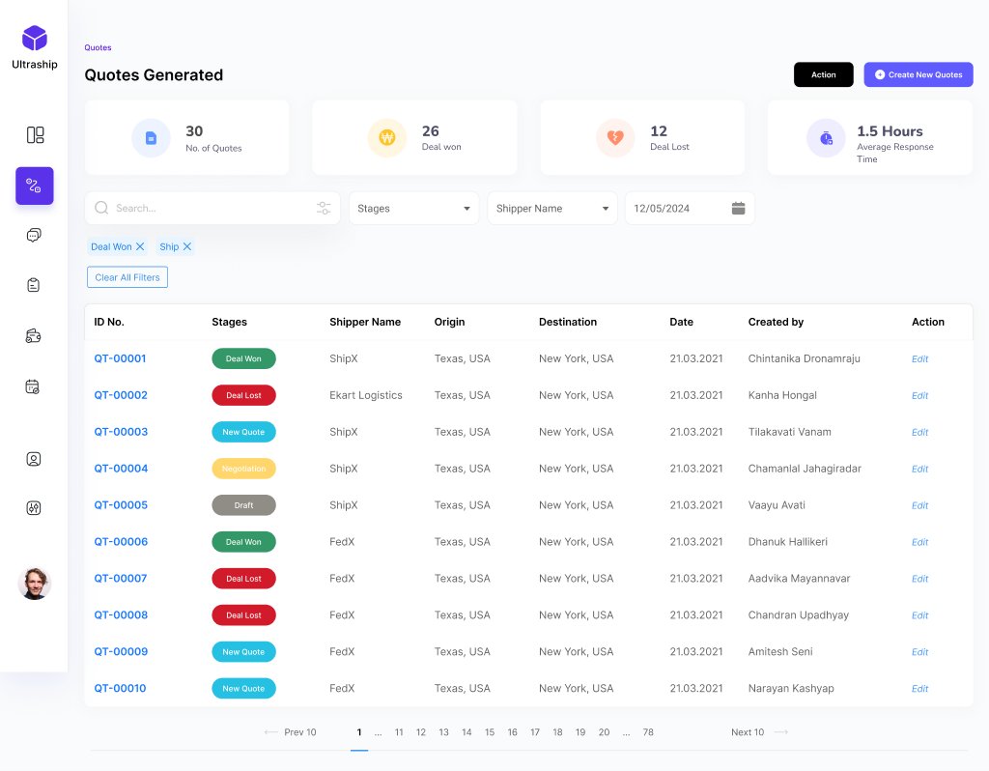The image size is (989, 771).
Task: Go to Prev 10 pages
Action: (x=291, y=732)
